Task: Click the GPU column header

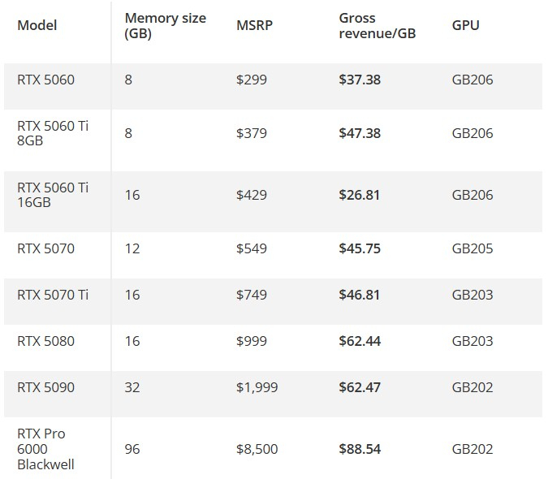Action: pyautogui.click(x=465, y=25)
